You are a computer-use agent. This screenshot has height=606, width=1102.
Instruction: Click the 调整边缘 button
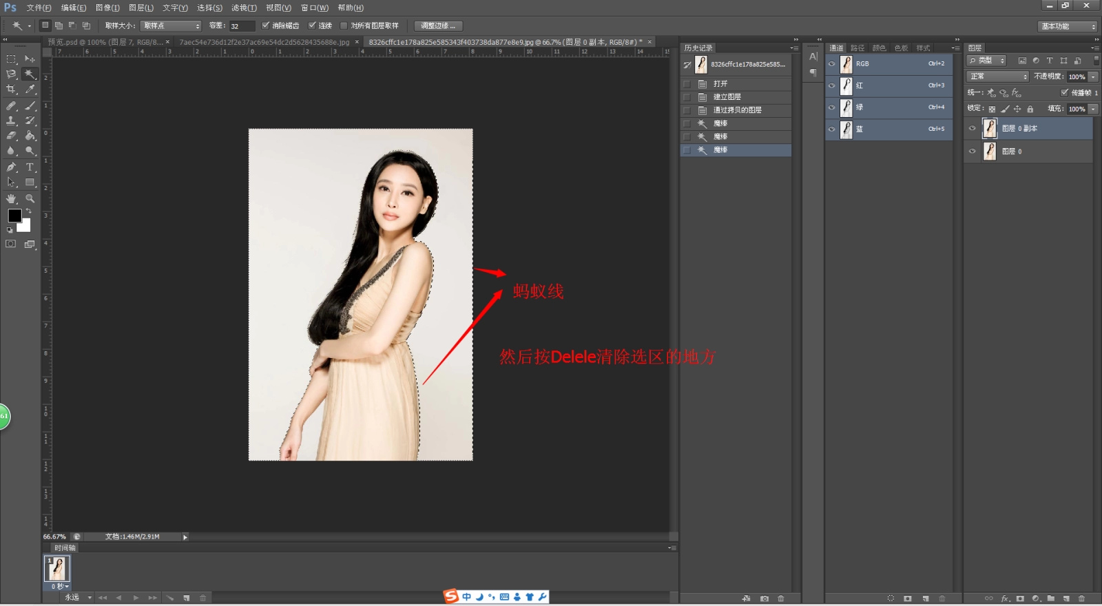pos(438,25)
